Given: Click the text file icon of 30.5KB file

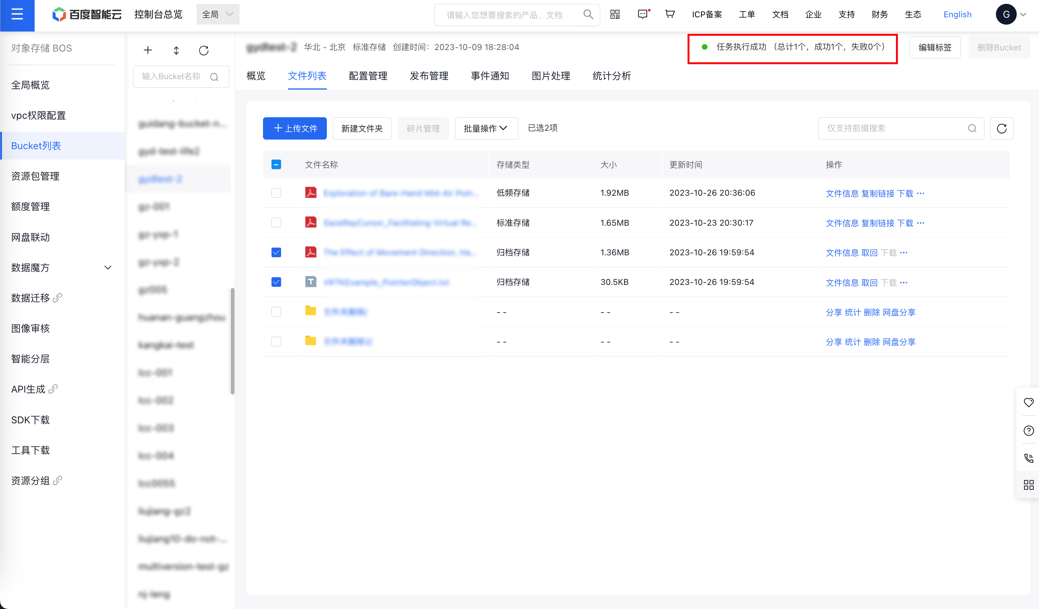Looking at the screenshot, I should [x=310, y=281].
